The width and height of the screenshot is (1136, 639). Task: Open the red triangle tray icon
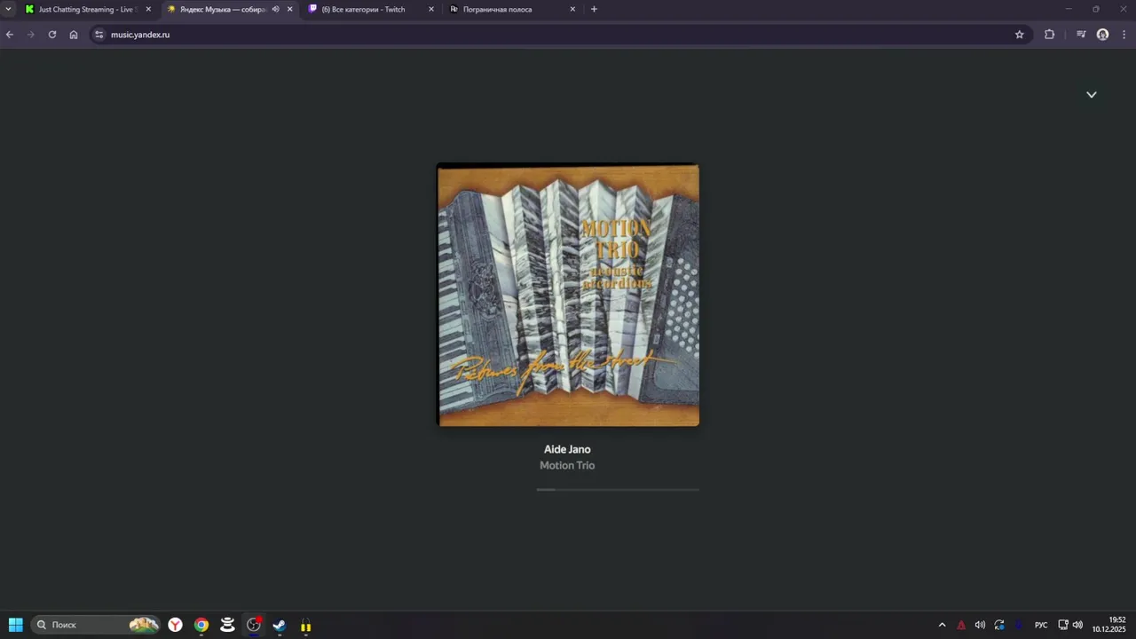(961, 625)
